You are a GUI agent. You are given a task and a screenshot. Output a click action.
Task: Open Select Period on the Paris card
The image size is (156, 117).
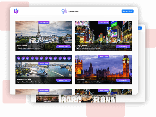click(44, 23)
